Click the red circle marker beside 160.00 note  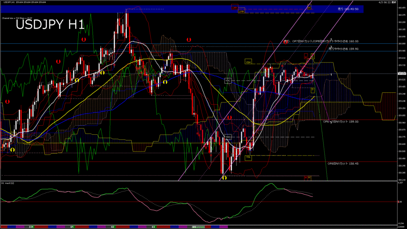pyautogui.click(x=286, y=41)
